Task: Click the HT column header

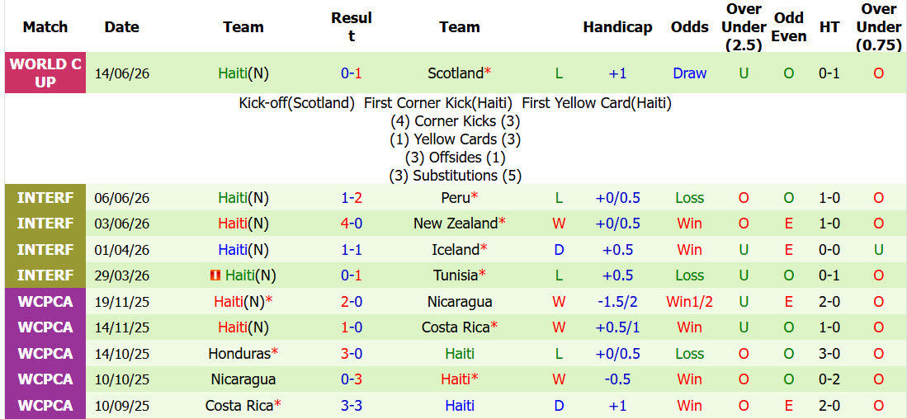Action: pyautogui.click(x=829, y=27)
